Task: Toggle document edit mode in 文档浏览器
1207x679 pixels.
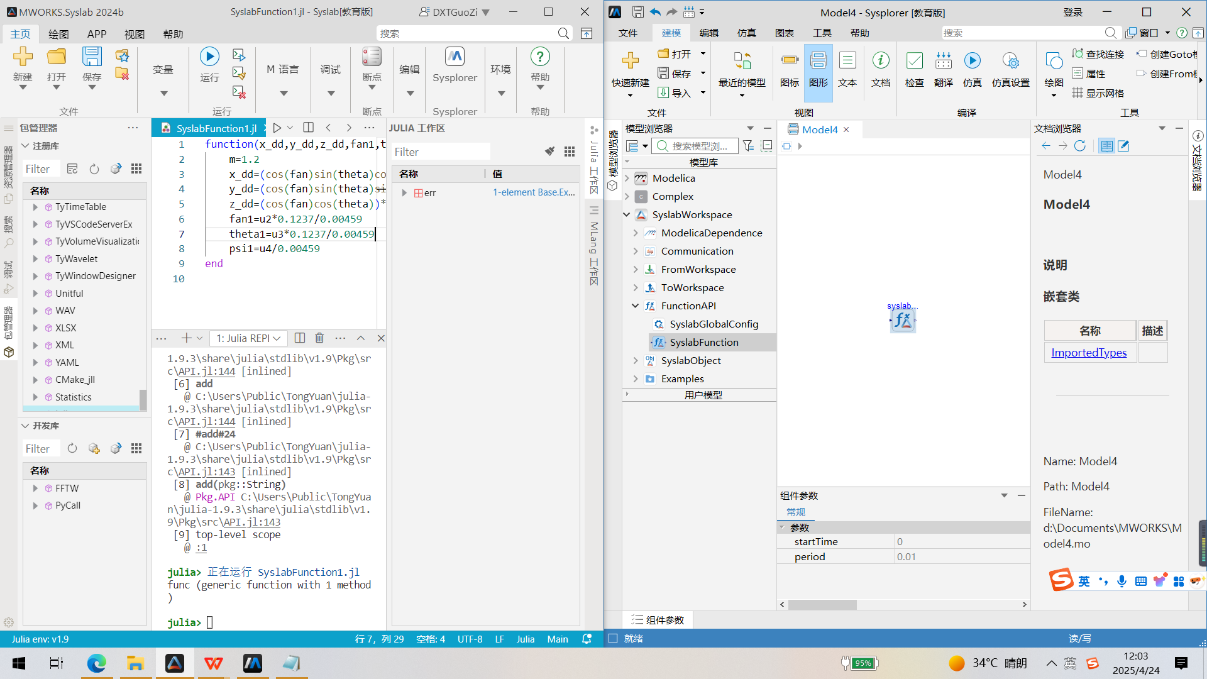Action: [1123, 146]
